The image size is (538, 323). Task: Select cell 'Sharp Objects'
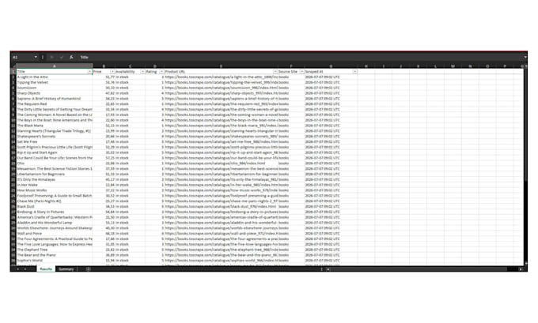(55, 93)
